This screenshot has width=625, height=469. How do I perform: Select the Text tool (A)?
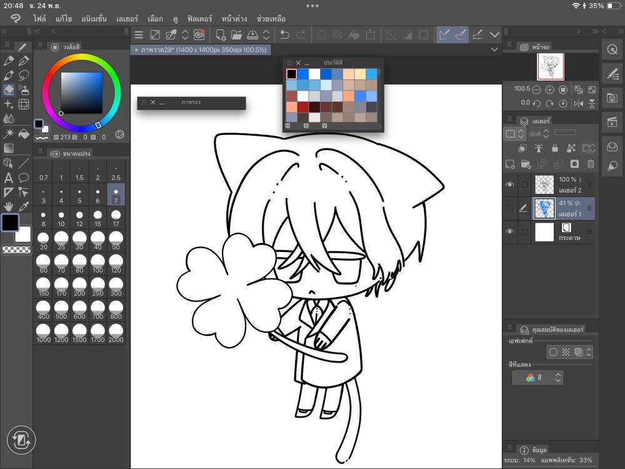[8, 178]
